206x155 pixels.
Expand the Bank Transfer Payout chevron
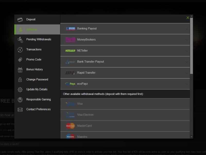(x=187, y=62)
